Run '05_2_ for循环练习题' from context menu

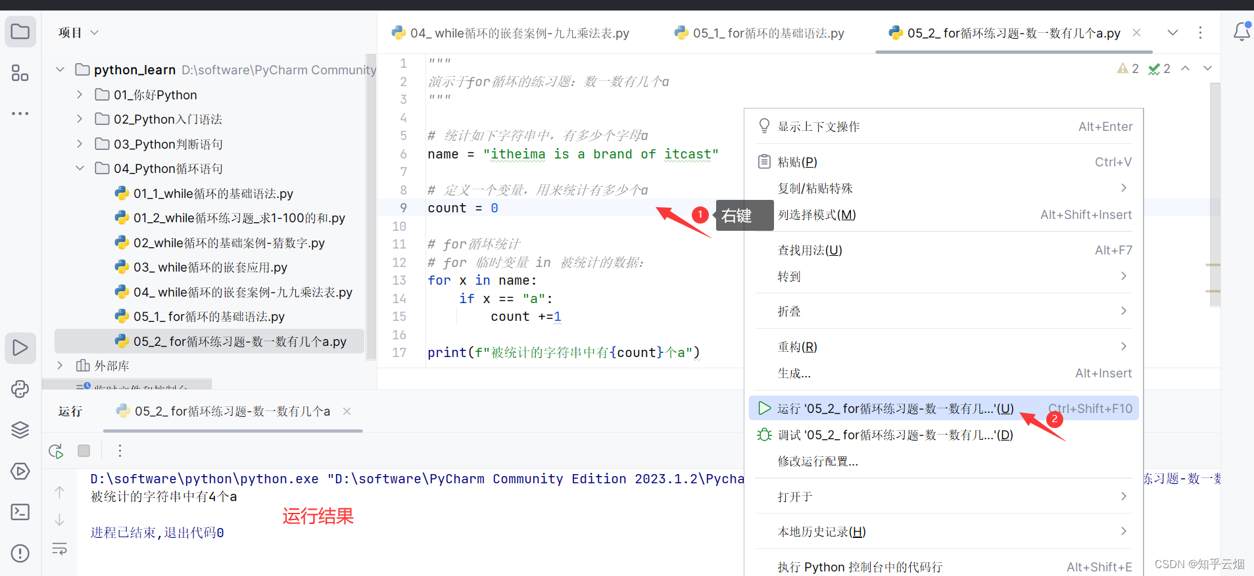[x=944, y=408]
